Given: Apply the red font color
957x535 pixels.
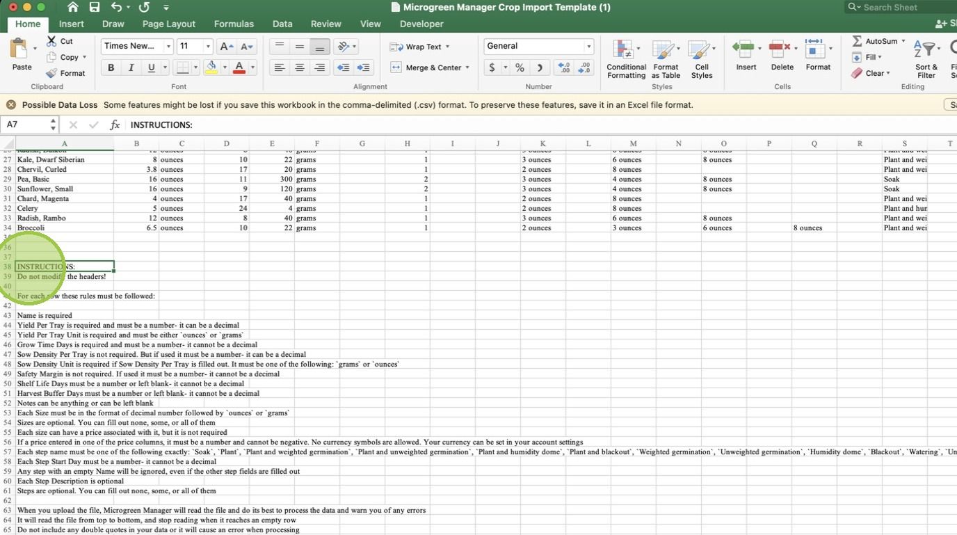Looking at the screenshot, I should [239, 67].
